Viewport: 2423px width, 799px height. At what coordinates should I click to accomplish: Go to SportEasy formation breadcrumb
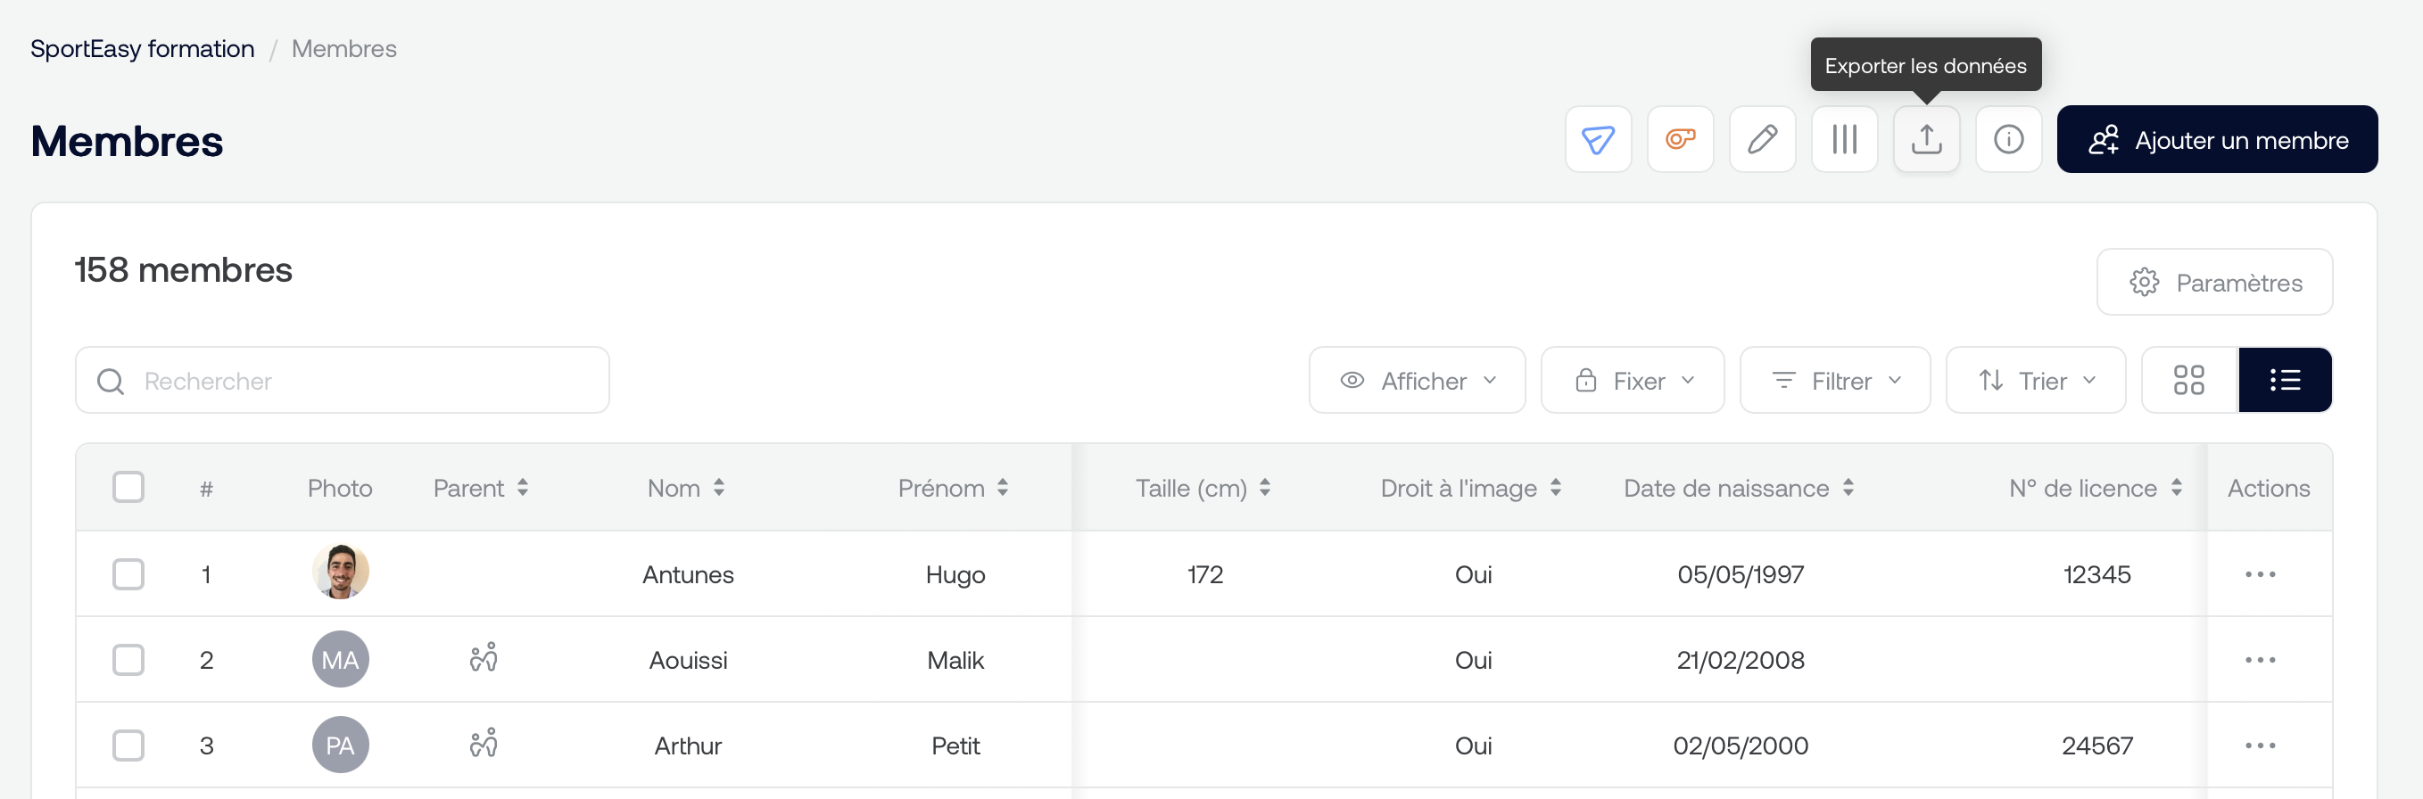142,48
